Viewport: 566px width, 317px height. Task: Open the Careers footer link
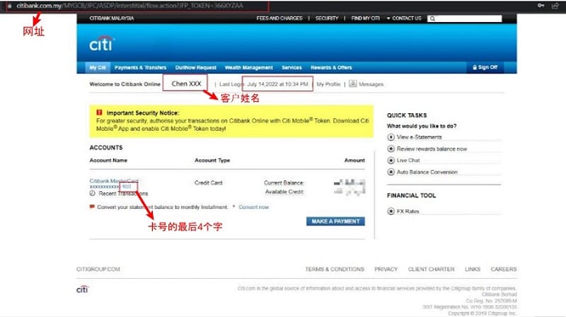pyautogui.click(x=504, y=270)
